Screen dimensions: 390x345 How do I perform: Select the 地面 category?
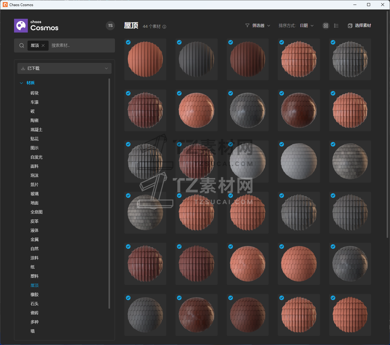coord(35,203)
